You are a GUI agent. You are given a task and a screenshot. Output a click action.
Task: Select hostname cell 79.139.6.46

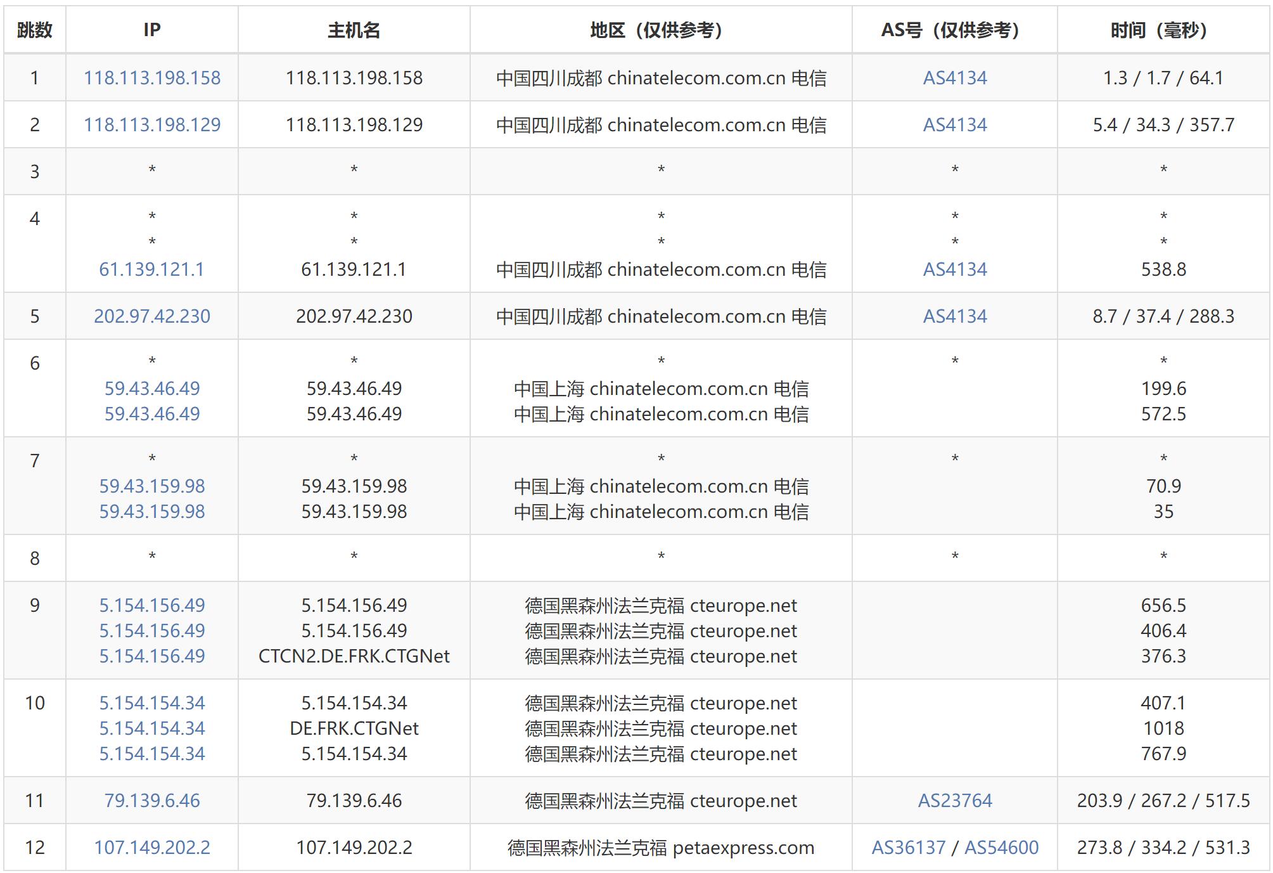click(354, 801)
